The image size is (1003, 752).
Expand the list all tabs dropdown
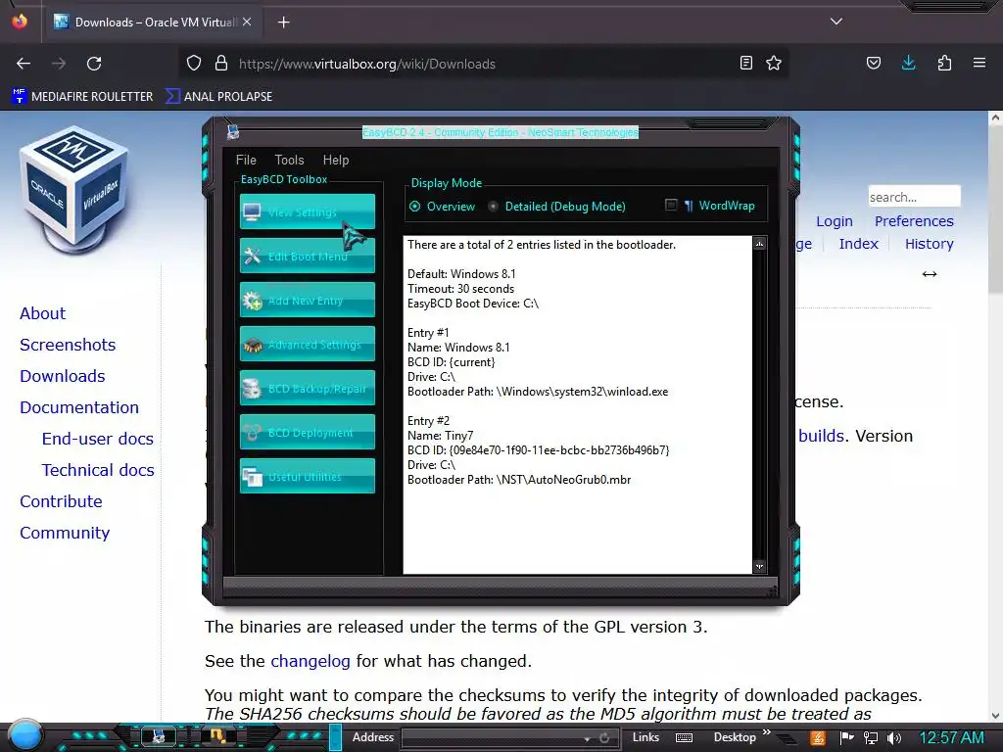836,22
